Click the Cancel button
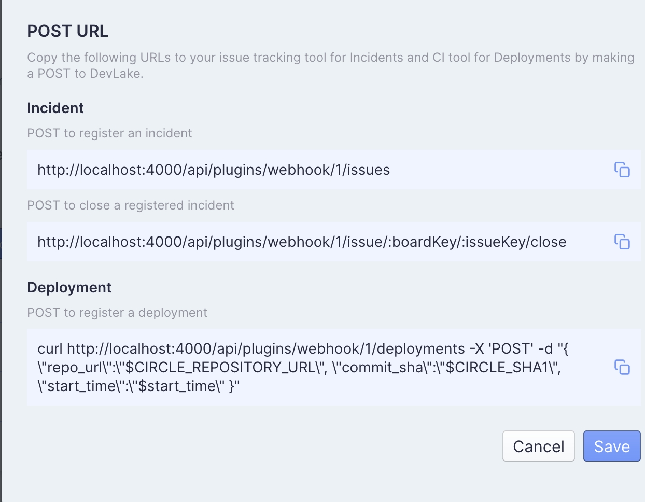This screenshot has height=502, width=645. pos(538,446)
